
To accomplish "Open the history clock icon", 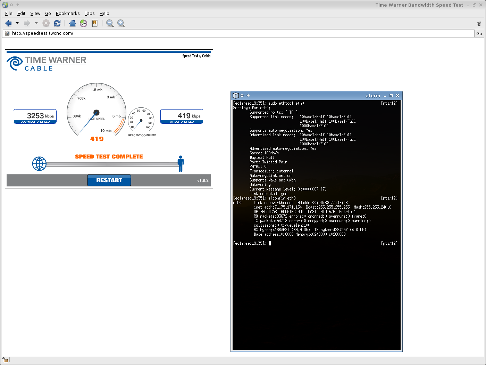I will coord(84,23).
